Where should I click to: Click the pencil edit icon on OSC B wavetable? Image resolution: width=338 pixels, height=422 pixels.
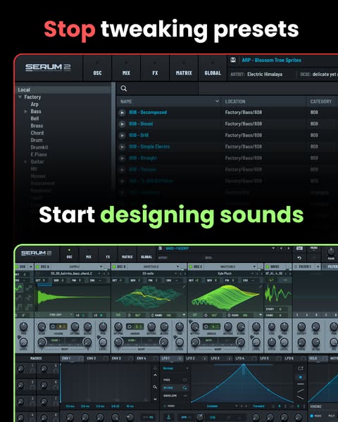(184, 287)
